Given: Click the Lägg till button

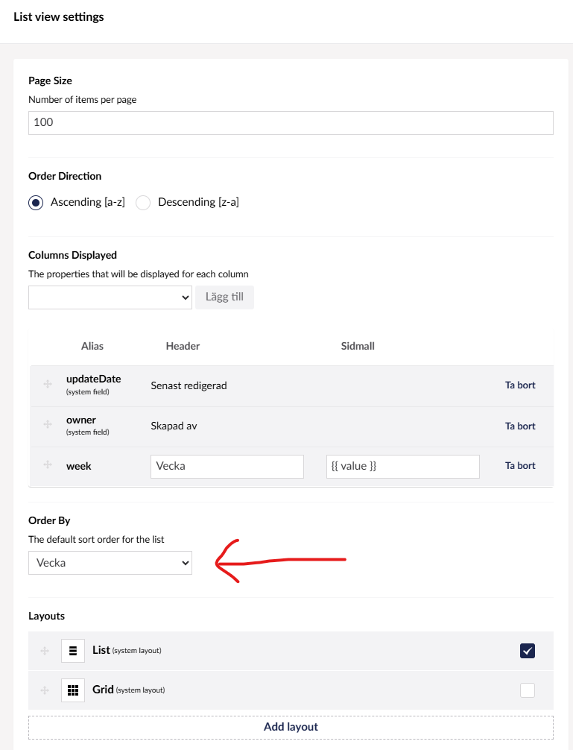Looking at the screenshot, I should click(x=224, y=297).
